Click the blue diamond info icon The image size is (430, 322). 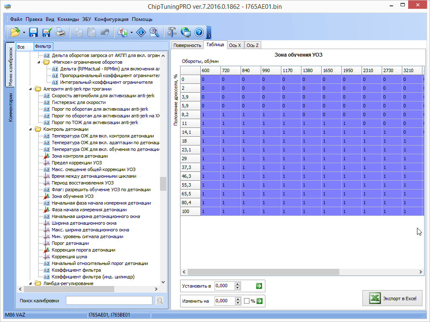(x=142, y=32)
